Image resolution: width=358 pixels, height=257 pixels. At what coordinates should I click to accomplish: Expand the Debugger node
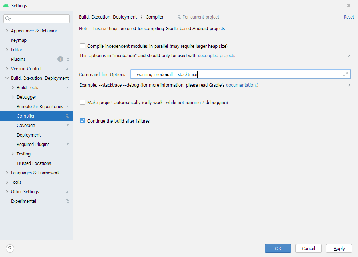(x=13, y=97)
